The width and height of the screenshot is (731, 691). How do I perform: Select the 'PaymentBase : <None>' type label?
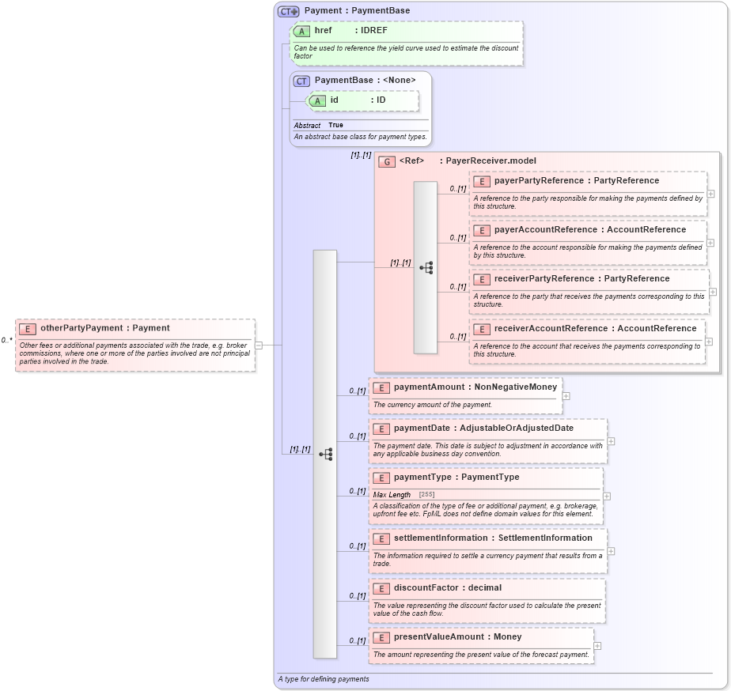(365, 80)
